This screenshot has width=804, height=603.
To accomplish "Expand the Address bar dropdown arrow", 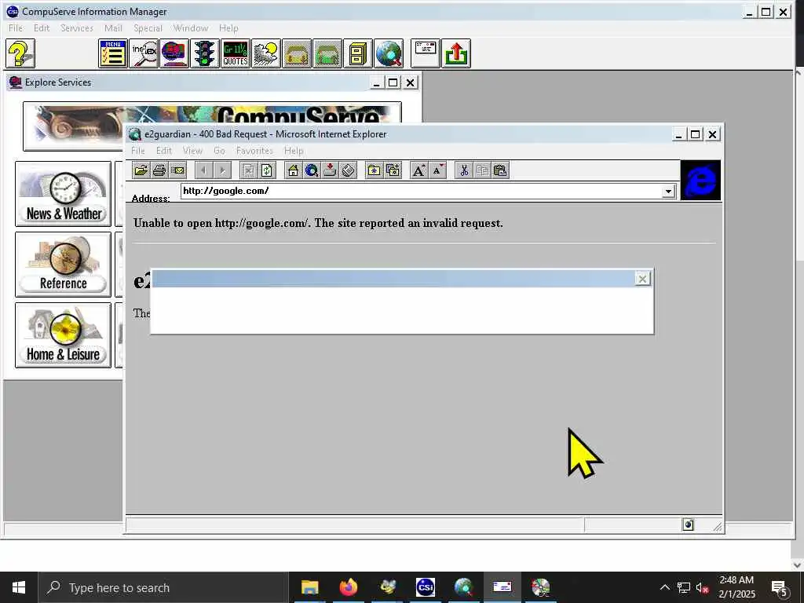I will click(668, 192).
